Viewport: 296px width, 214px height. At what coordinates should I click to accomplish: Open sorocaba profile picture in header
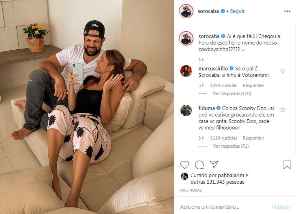(x=186, y=11)
